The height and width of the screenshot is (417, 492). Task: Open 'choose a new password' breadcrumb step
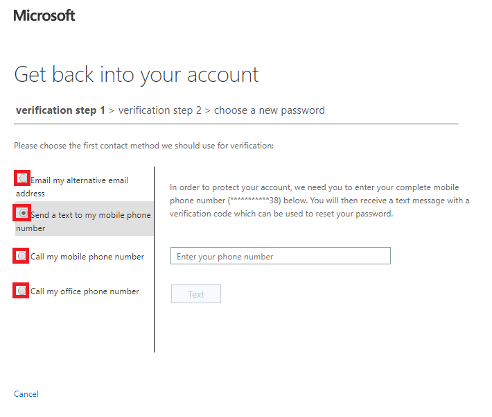pyautogui.click(x=269, y=110)
